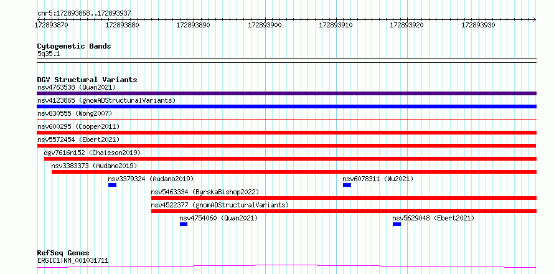Image resolution: width=554 pixels, height=274 pixels.
Task: Click the nsv4763538 (Quan2021) variant label
Action: coord(77,87)
